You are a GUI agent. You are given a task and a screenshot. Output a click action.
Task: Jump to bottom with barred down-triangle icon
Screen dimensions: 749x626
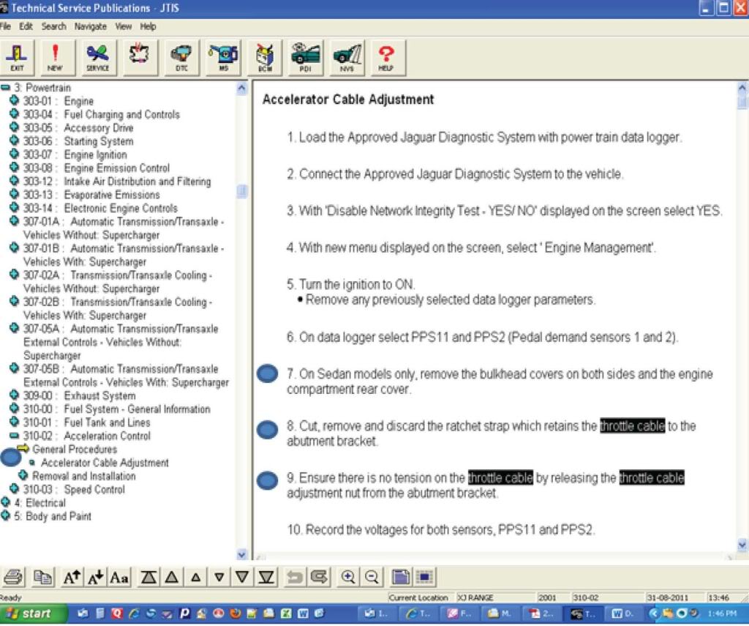click(266, 577)
